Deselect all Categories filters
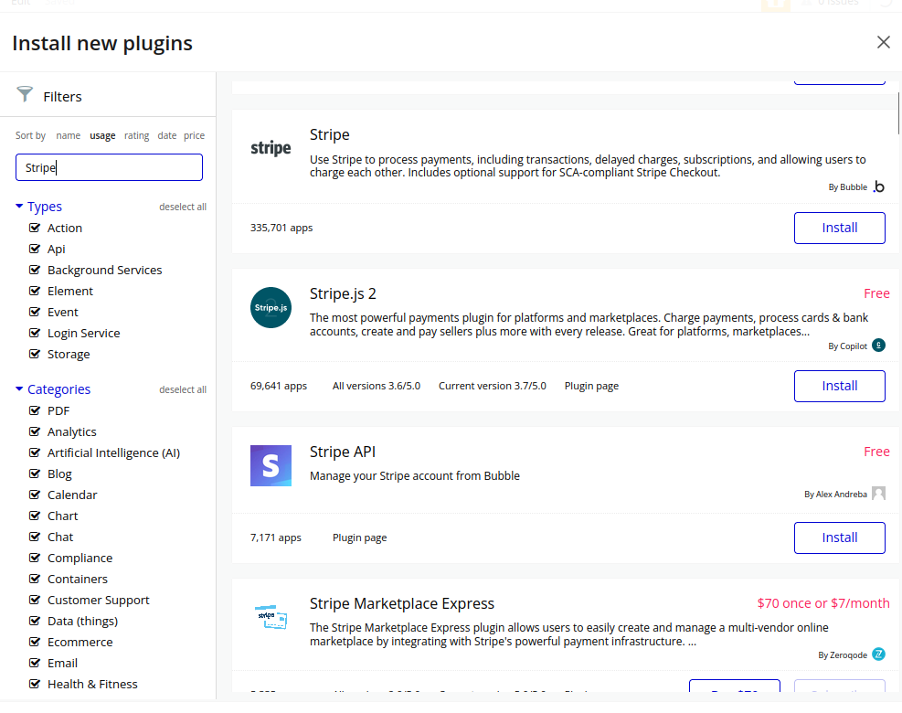Viewport: 902px width, 713px height. click(x=183, y=389)
